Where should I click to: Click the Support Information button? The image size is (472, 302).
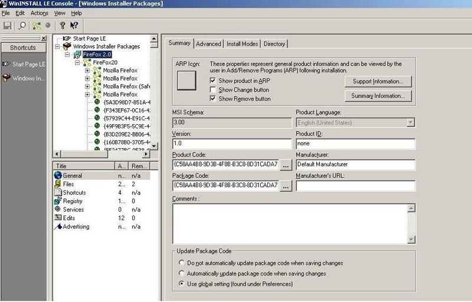tap(378, 81)
